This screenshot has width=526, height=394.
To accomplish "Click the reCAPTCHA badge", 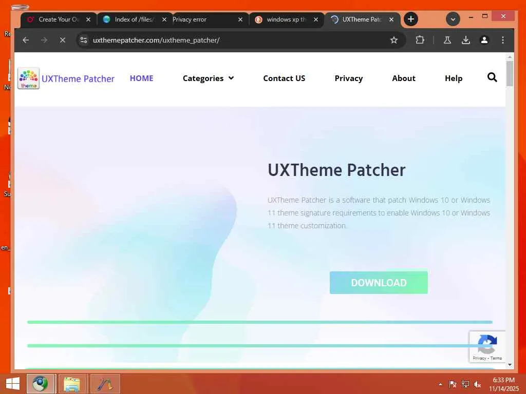I will [x=487, y=347].
